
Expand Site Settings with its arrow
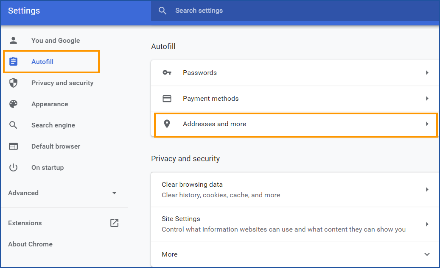pos(427,224)
